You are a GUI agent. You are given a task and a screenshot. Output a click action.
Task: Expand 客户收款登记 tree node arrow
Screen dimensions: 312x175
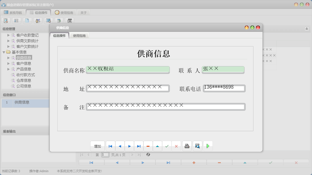point(9,35)
